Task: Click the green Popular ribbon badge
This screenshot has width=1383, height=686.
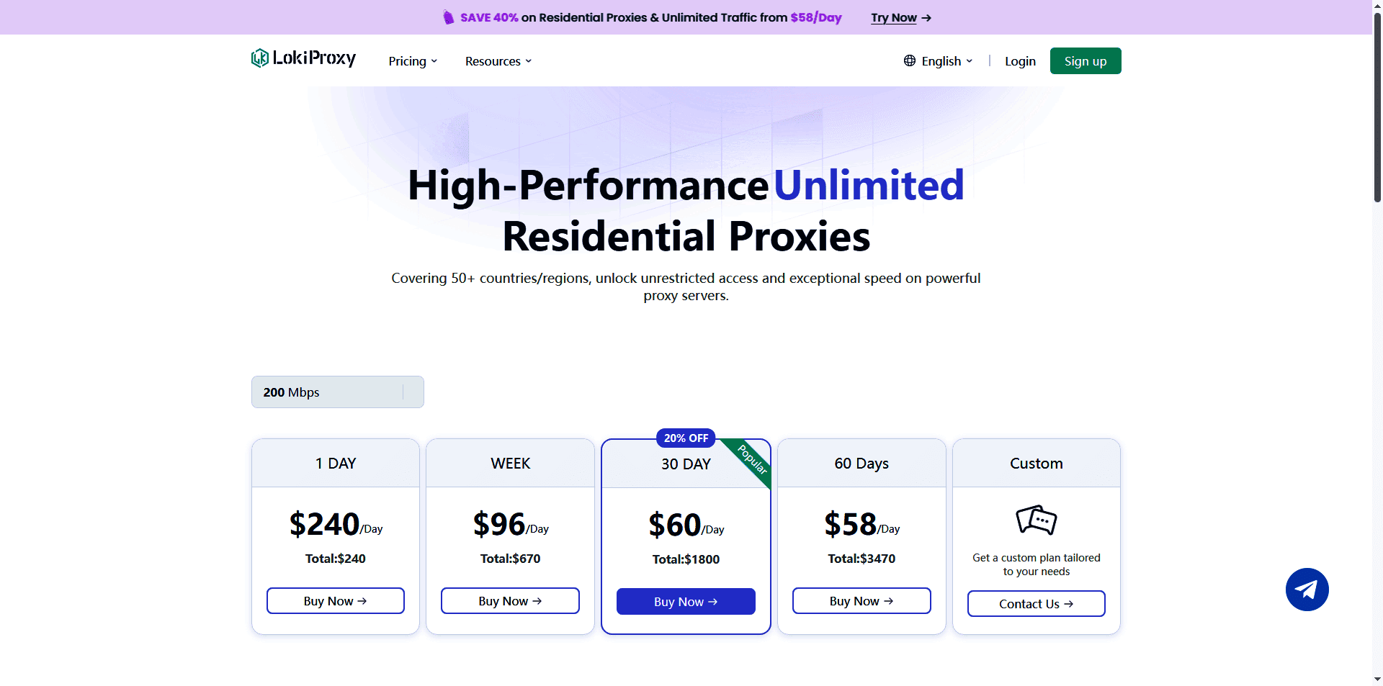Action: coord(753,460)
